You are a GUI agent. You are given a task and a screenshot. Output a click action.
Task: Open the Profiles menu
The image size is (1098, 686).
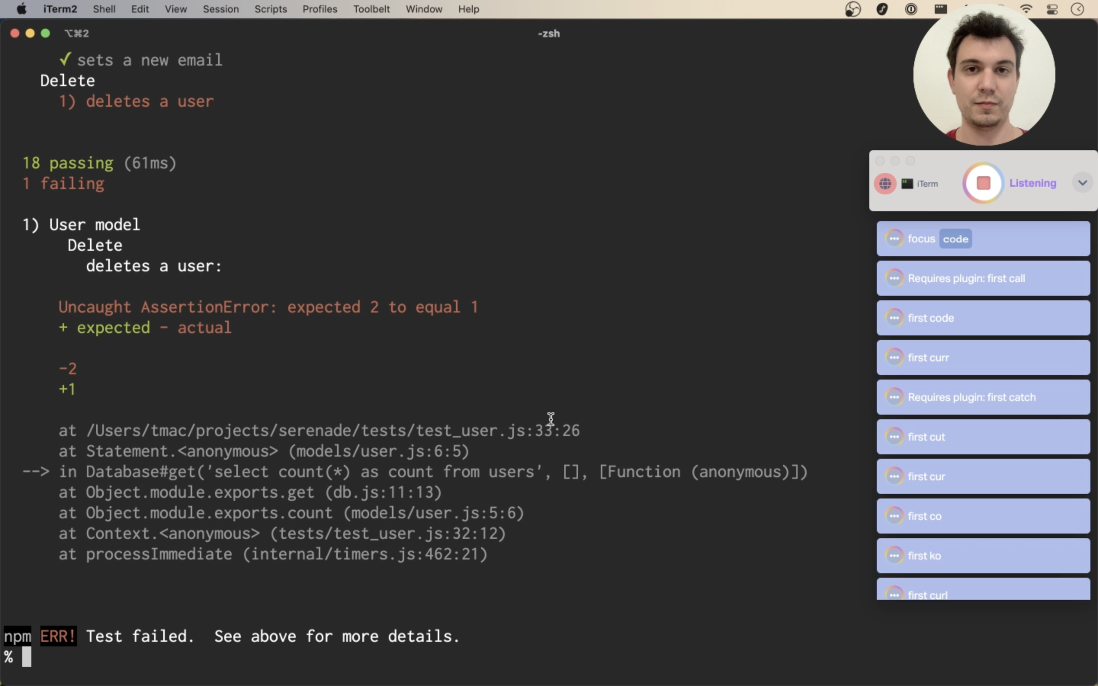pyautogui.click(x=319, y=9)
